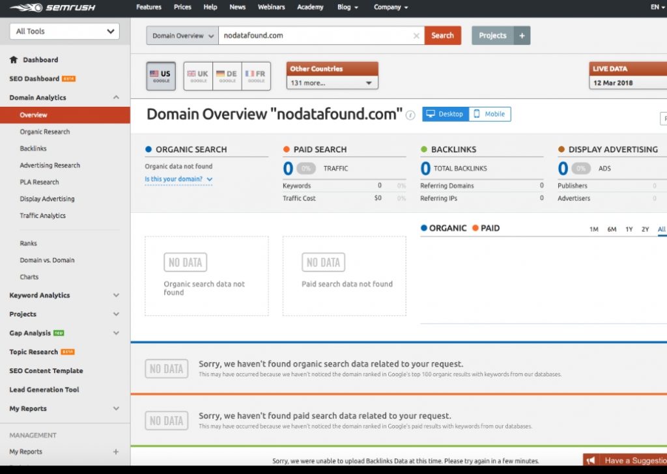Open the Blog menu dropdown
The image size is (667, 474).
click(x=348, y=7)
